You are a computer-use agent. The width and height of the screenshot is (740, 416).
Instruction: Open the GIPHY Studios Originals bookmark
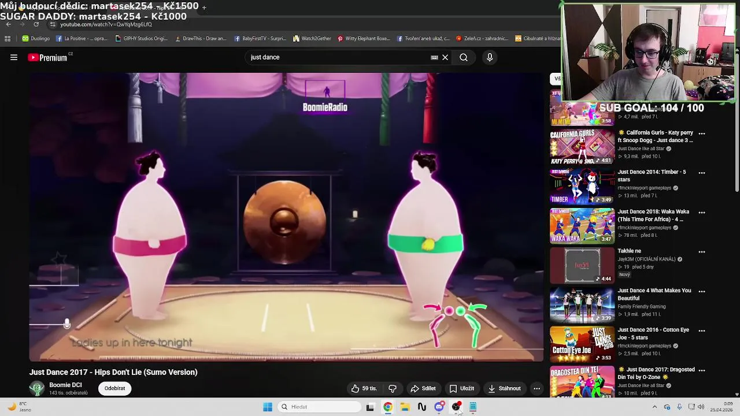point(142,39)
